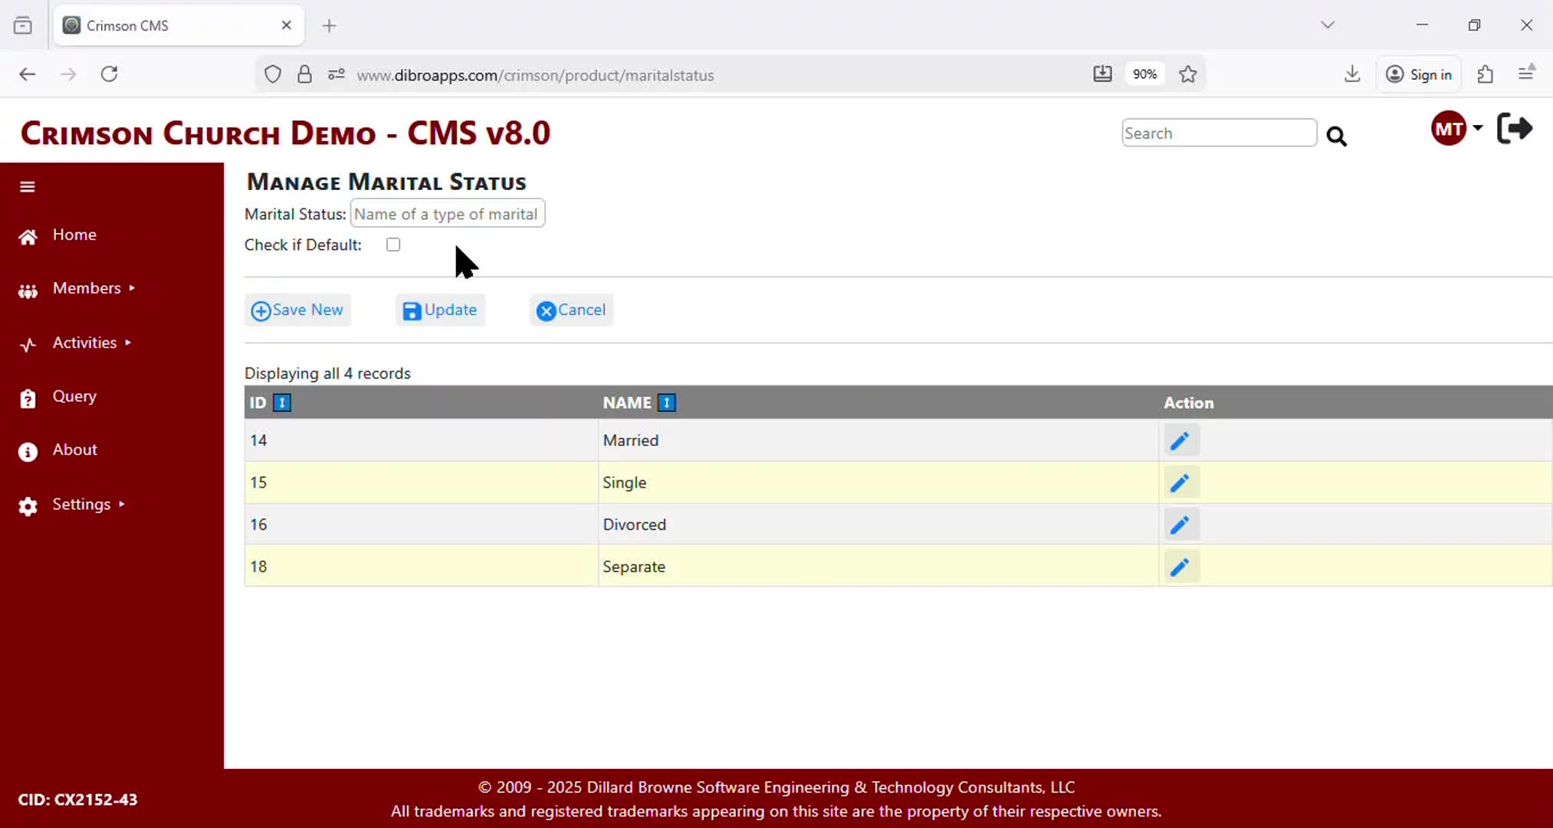This screenshot has height=828, width=1553.
Task: Edit the Divorced record via pencil icon
Action: (1180, 524)
